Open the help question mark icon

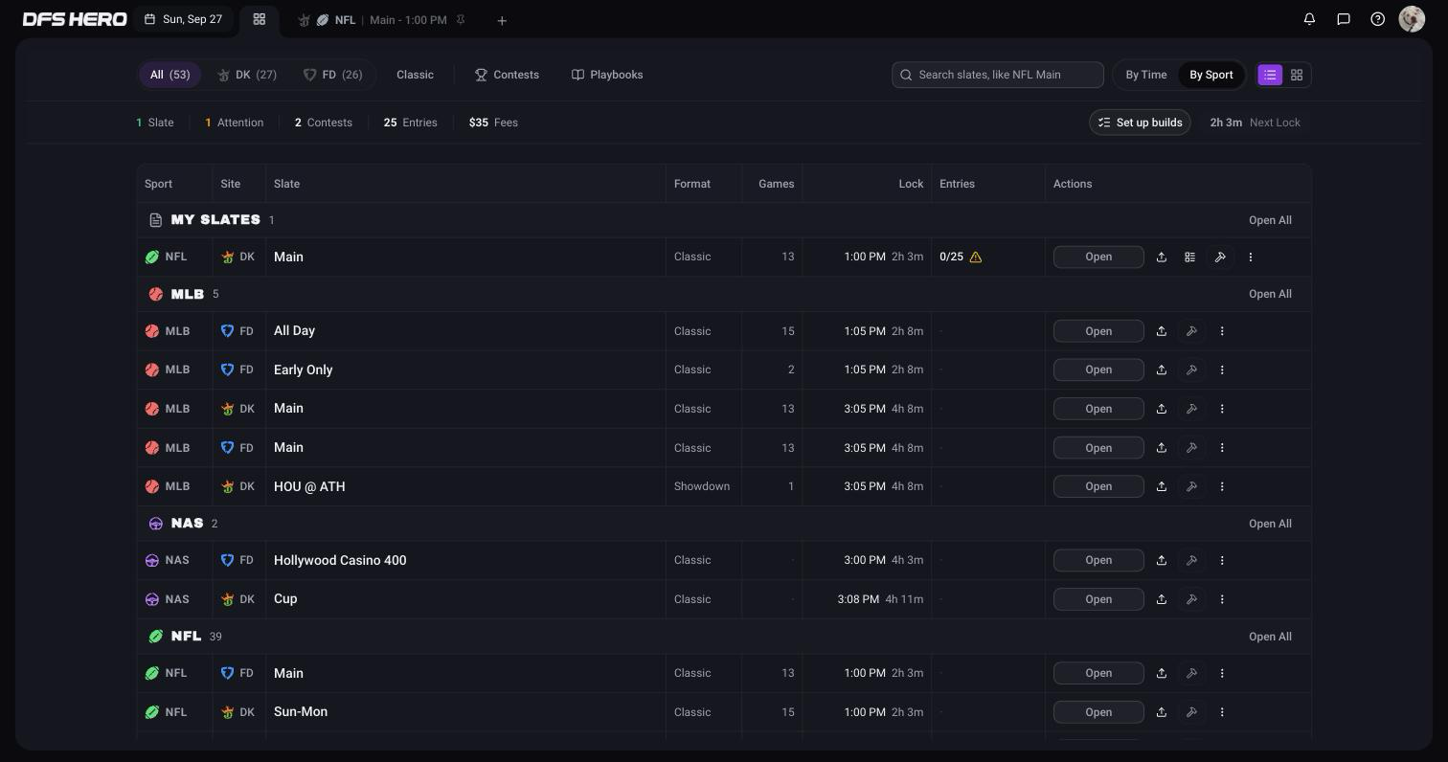pos(1378,19)
